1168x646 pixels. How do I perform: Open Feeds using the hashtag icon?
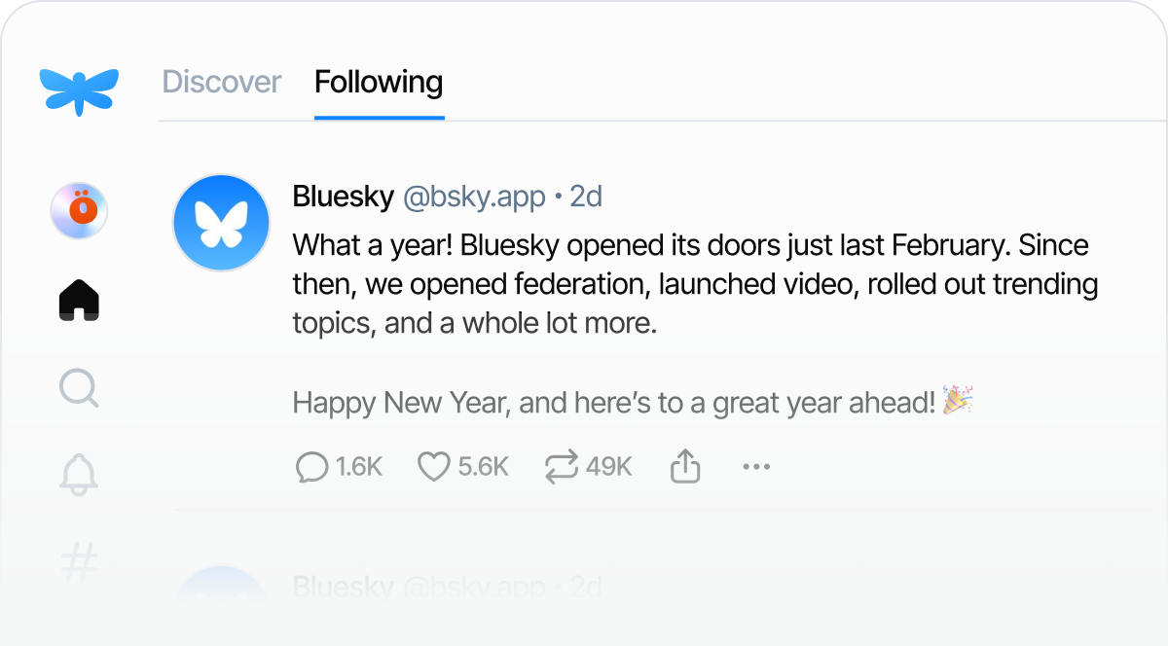pyautogui.click(x=79, y=559)
